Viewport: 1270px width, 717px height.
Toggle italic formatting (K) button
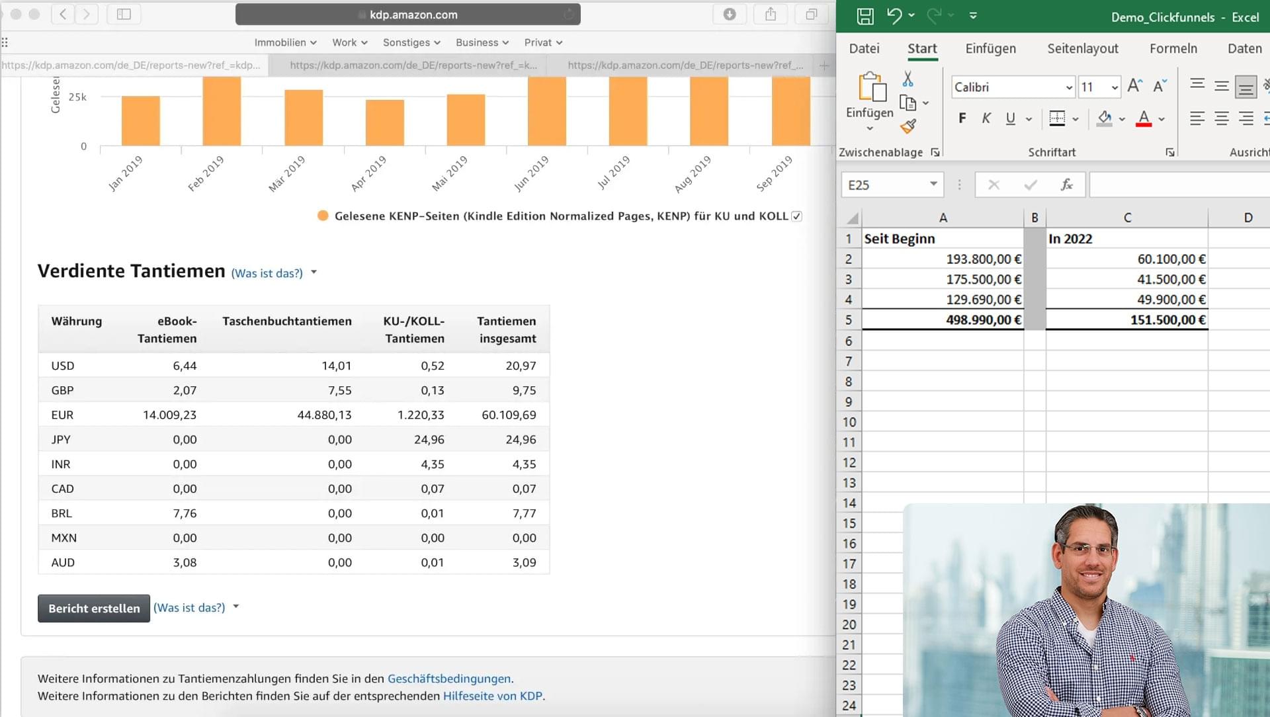point(986,118)
